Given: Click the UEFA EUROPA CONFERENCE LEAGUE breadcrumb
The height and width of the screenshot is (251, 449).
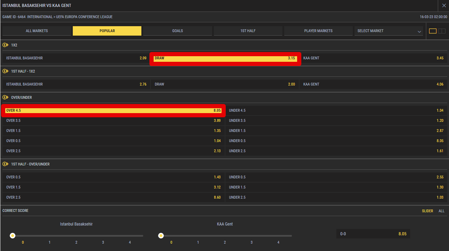Looking at the screenshot, I should pyautogui.click(x=84, y=17).
